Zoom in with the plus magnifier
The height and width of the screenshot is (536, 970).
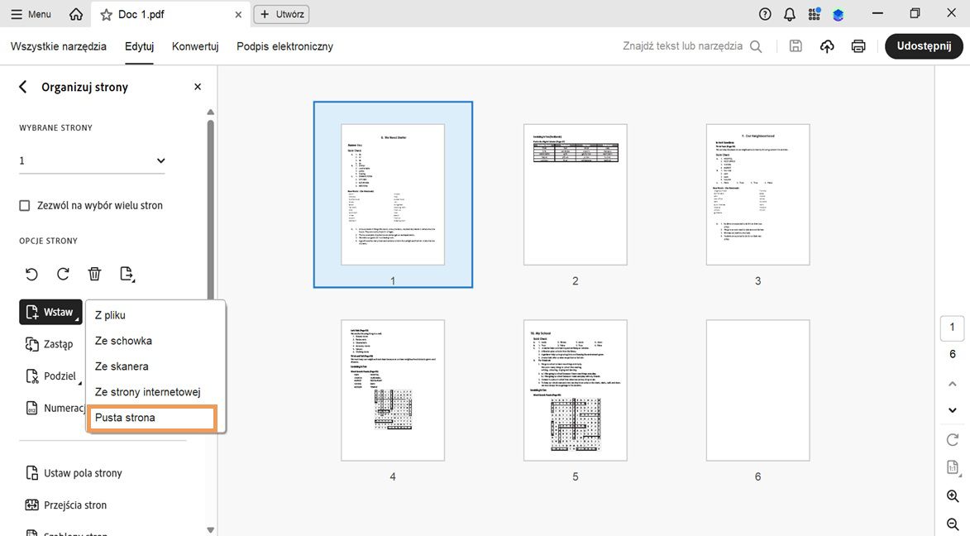953,495
